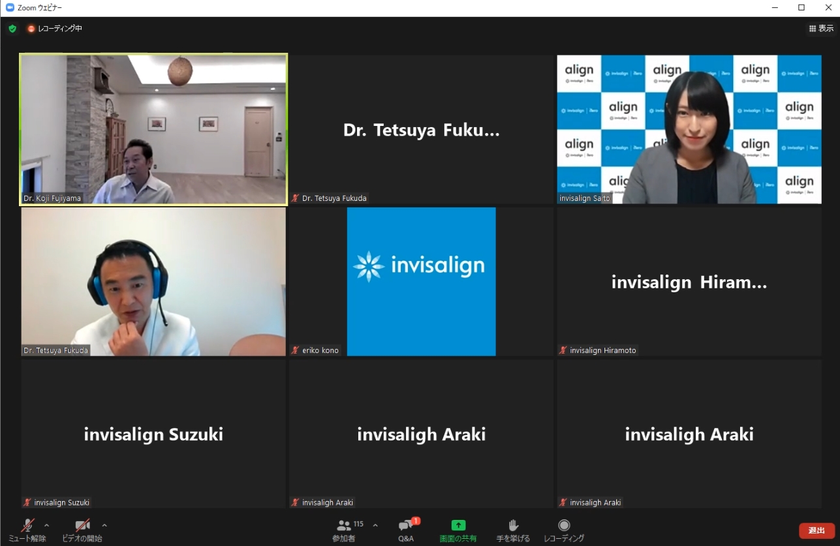Click the invisalign Suzuki name label

tap(61, 502)
